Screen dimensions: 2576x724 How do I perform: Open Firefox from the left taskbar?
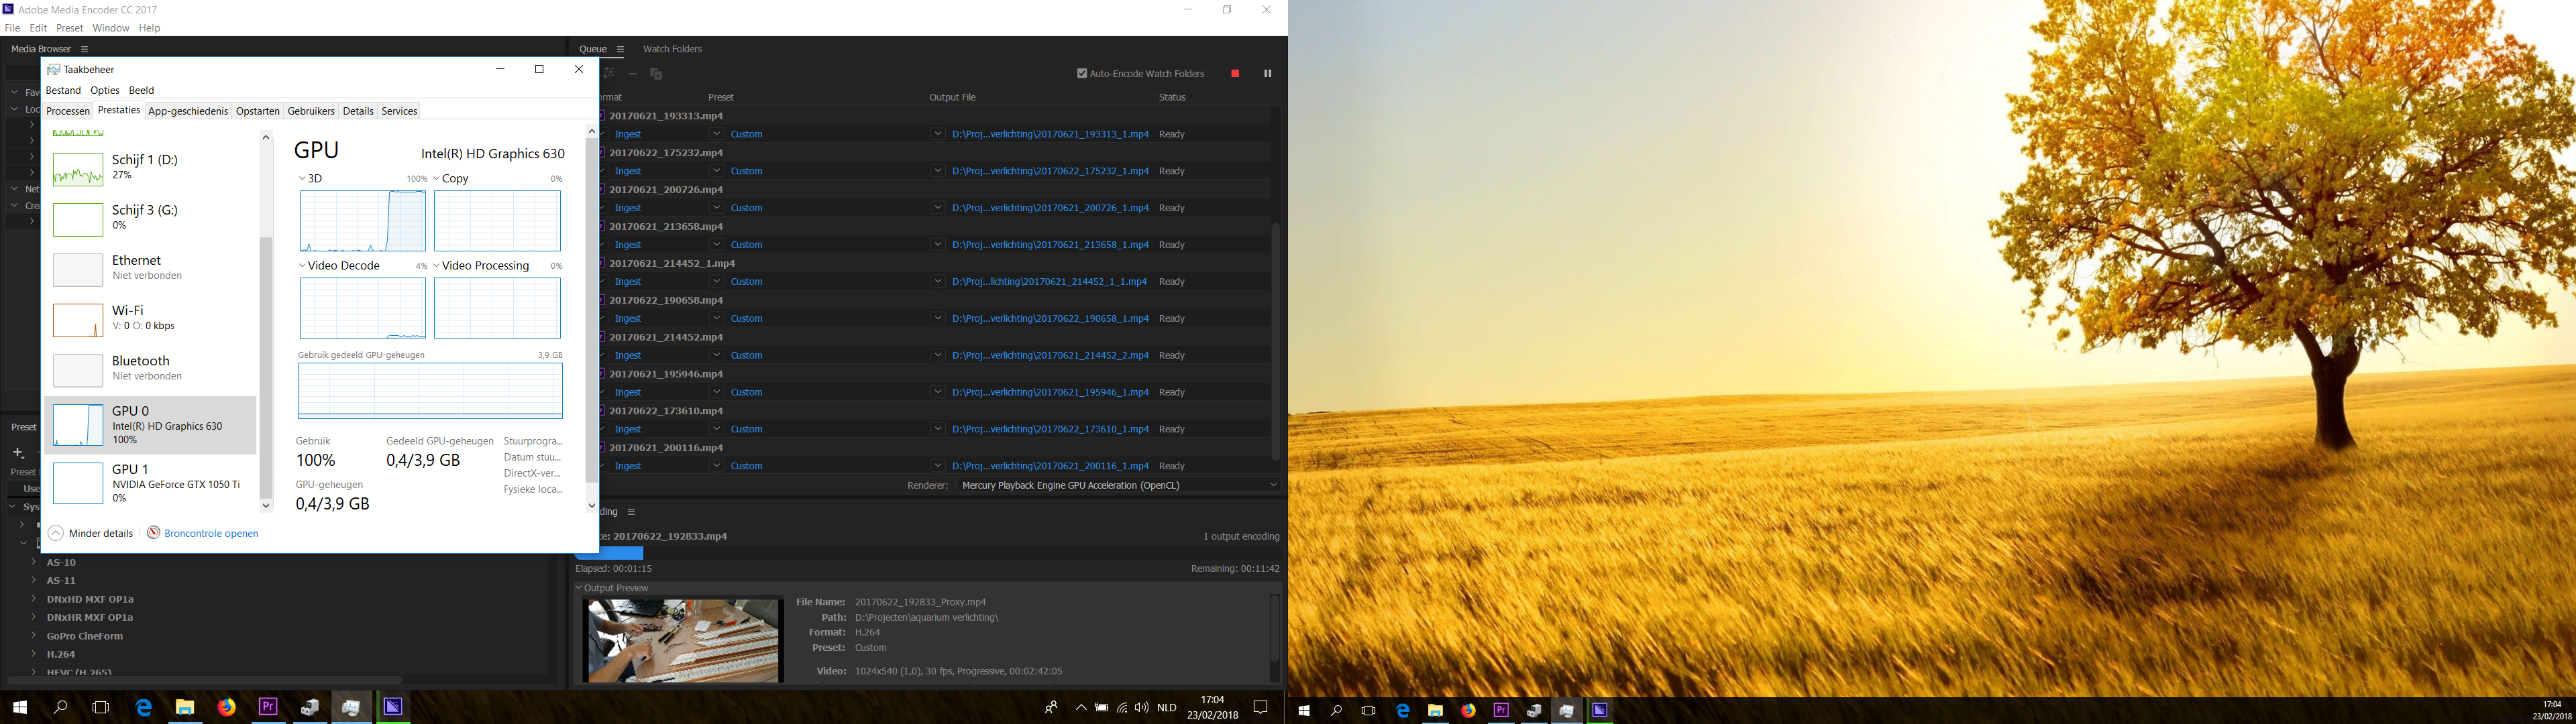click(227, 707)
